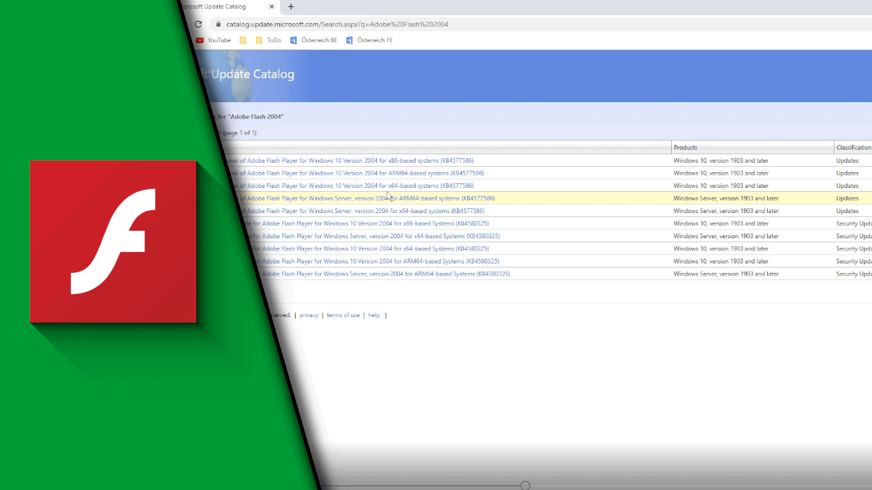Open the Österreich BE bookmark

tap(313, 40)
